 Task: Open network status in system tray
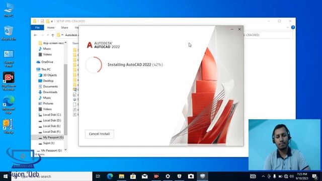tap(286, 176)
